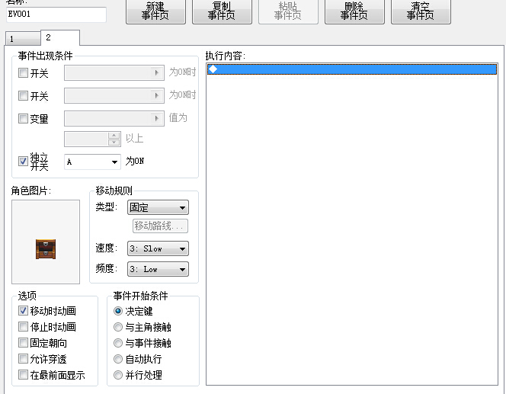Select 与事件接触 trigger

(118, 343)
